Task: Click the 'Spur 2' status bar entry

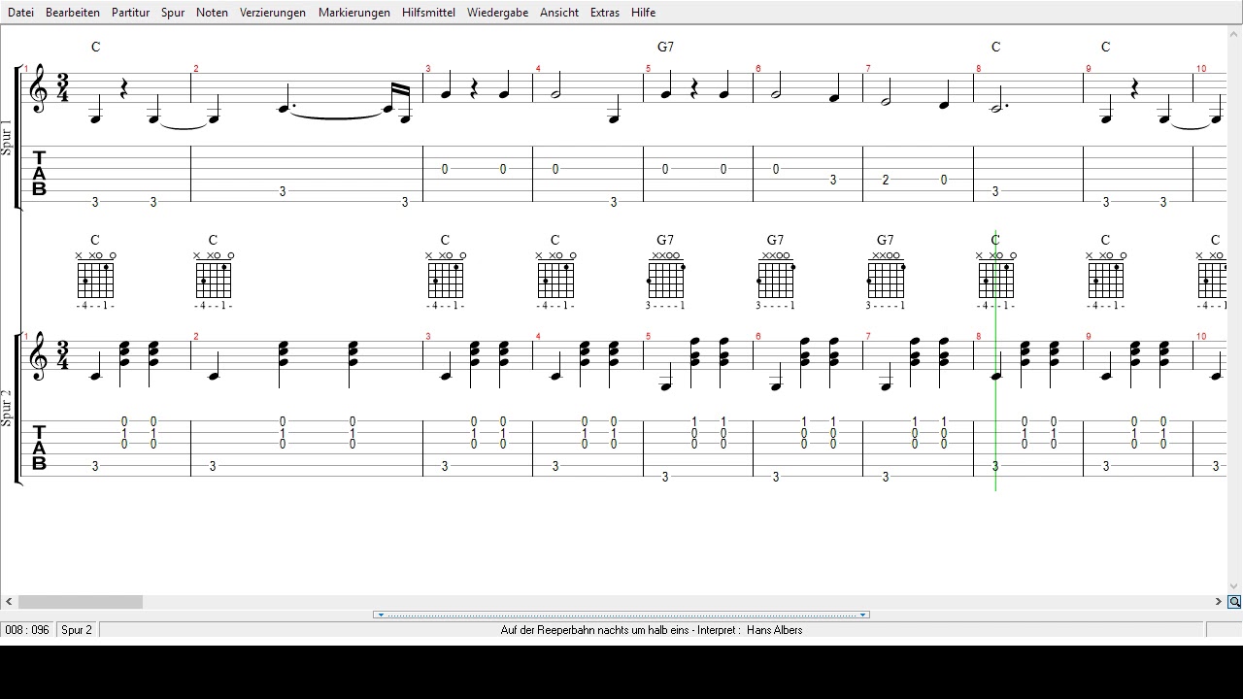Action: (x=77, y=630)
